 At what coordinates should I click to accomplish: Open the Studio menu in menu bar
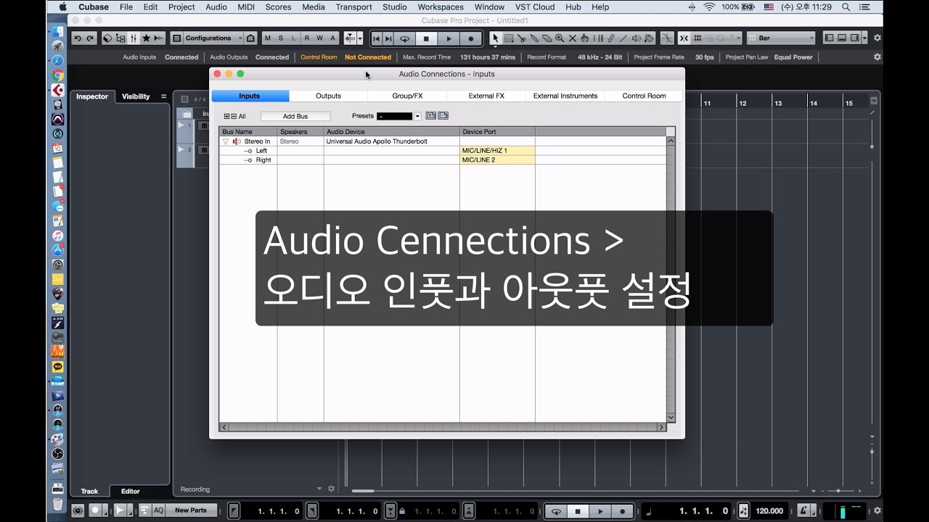(x=395, y=7)
